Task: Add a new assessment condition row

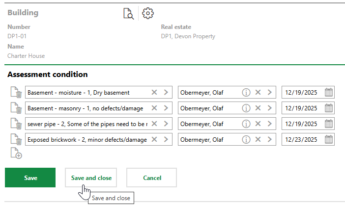Action: click(x=16, y=154)
